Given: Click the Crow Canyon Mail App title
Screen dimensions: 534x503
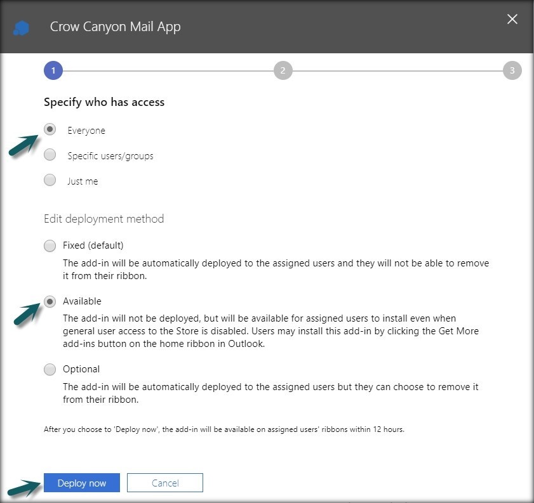Looking at the screenshot, I should click(x=115, y=27).
